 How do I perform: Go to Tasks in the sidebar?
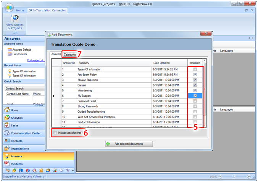15,125
